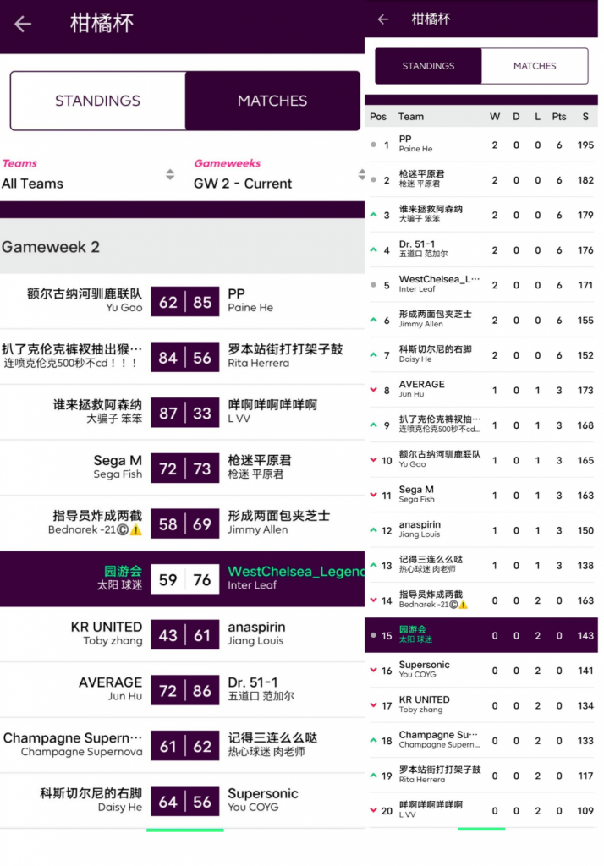Viewport: 604px width, 866px height.
Task: Click the Teams filter sort arrows
Action: click(170, 175)
